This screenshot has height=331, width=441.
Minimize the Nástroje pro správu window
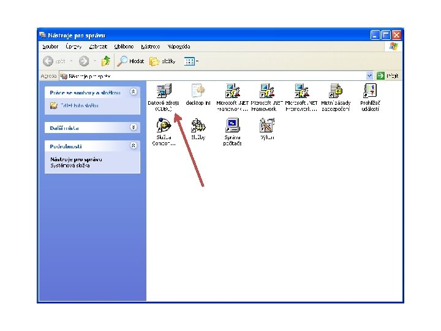click(375, 35)
